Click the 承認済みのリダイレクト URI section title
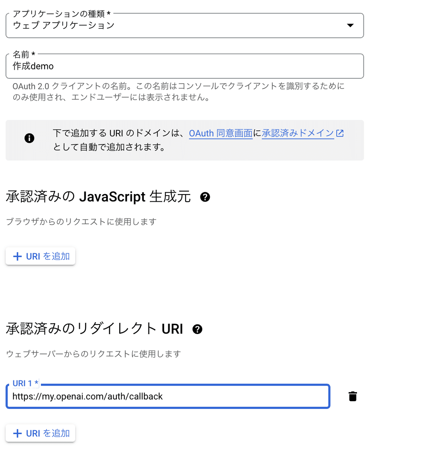This screenshot has width=434, height=454. [94, 329]
